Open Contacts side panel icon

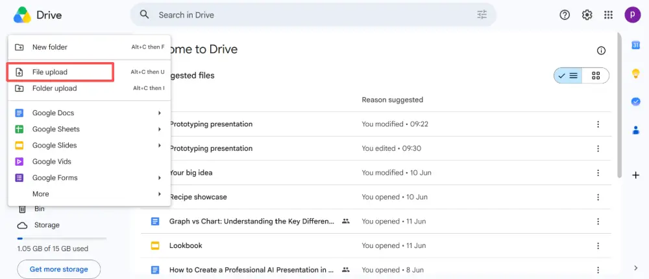coord(636,130)
